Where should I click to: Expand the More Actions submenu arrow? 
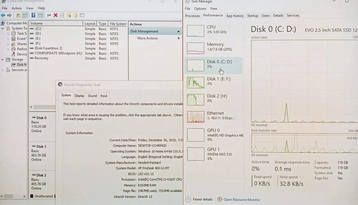(x=178, y=38)
